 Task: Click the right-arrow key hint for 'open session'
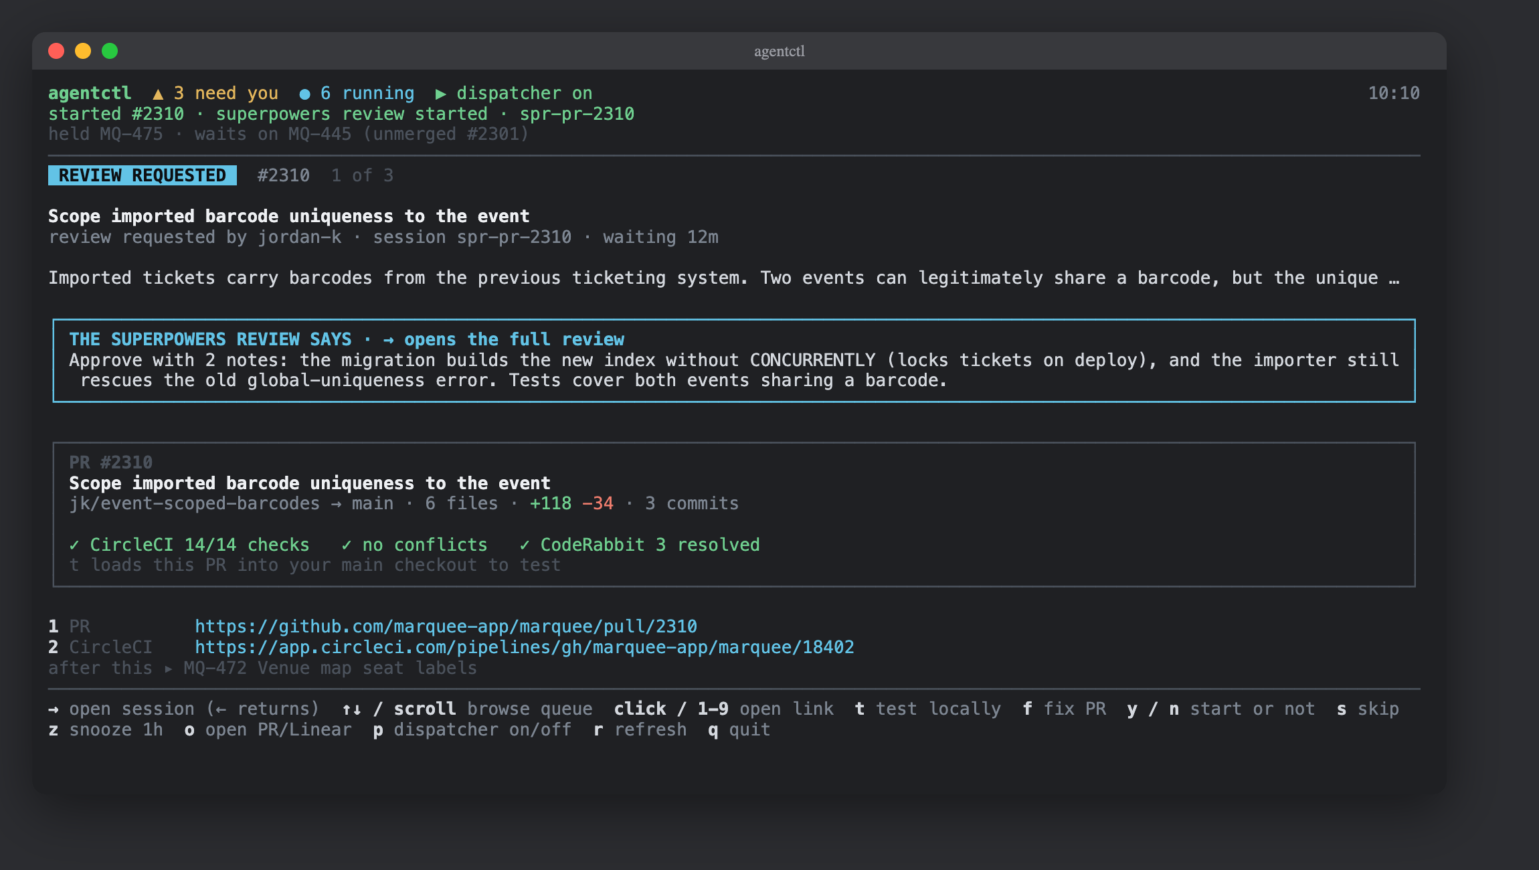click(54, 709)
